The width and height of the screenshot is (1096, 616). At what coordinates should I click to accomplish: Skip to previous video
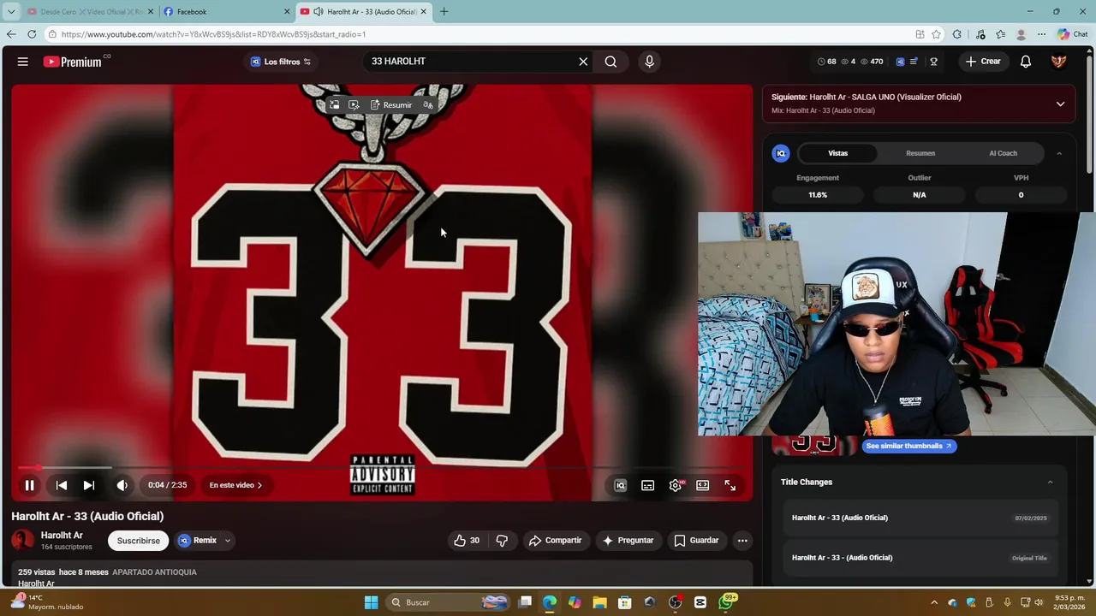[x=62, y=485]
